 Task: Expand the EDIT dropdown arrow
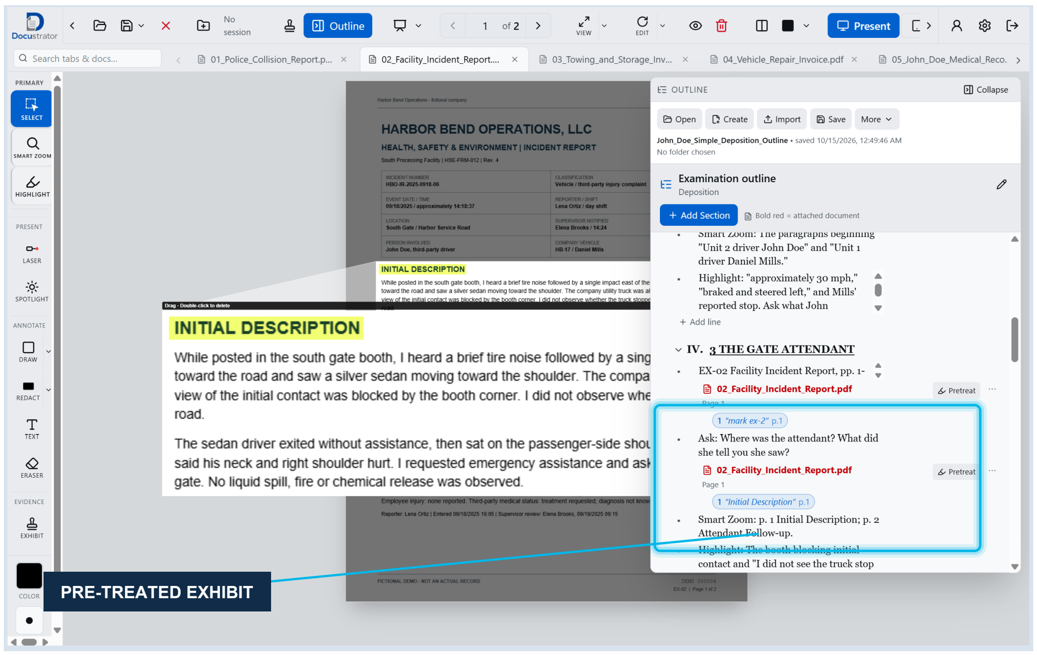[x=662, y=26]
